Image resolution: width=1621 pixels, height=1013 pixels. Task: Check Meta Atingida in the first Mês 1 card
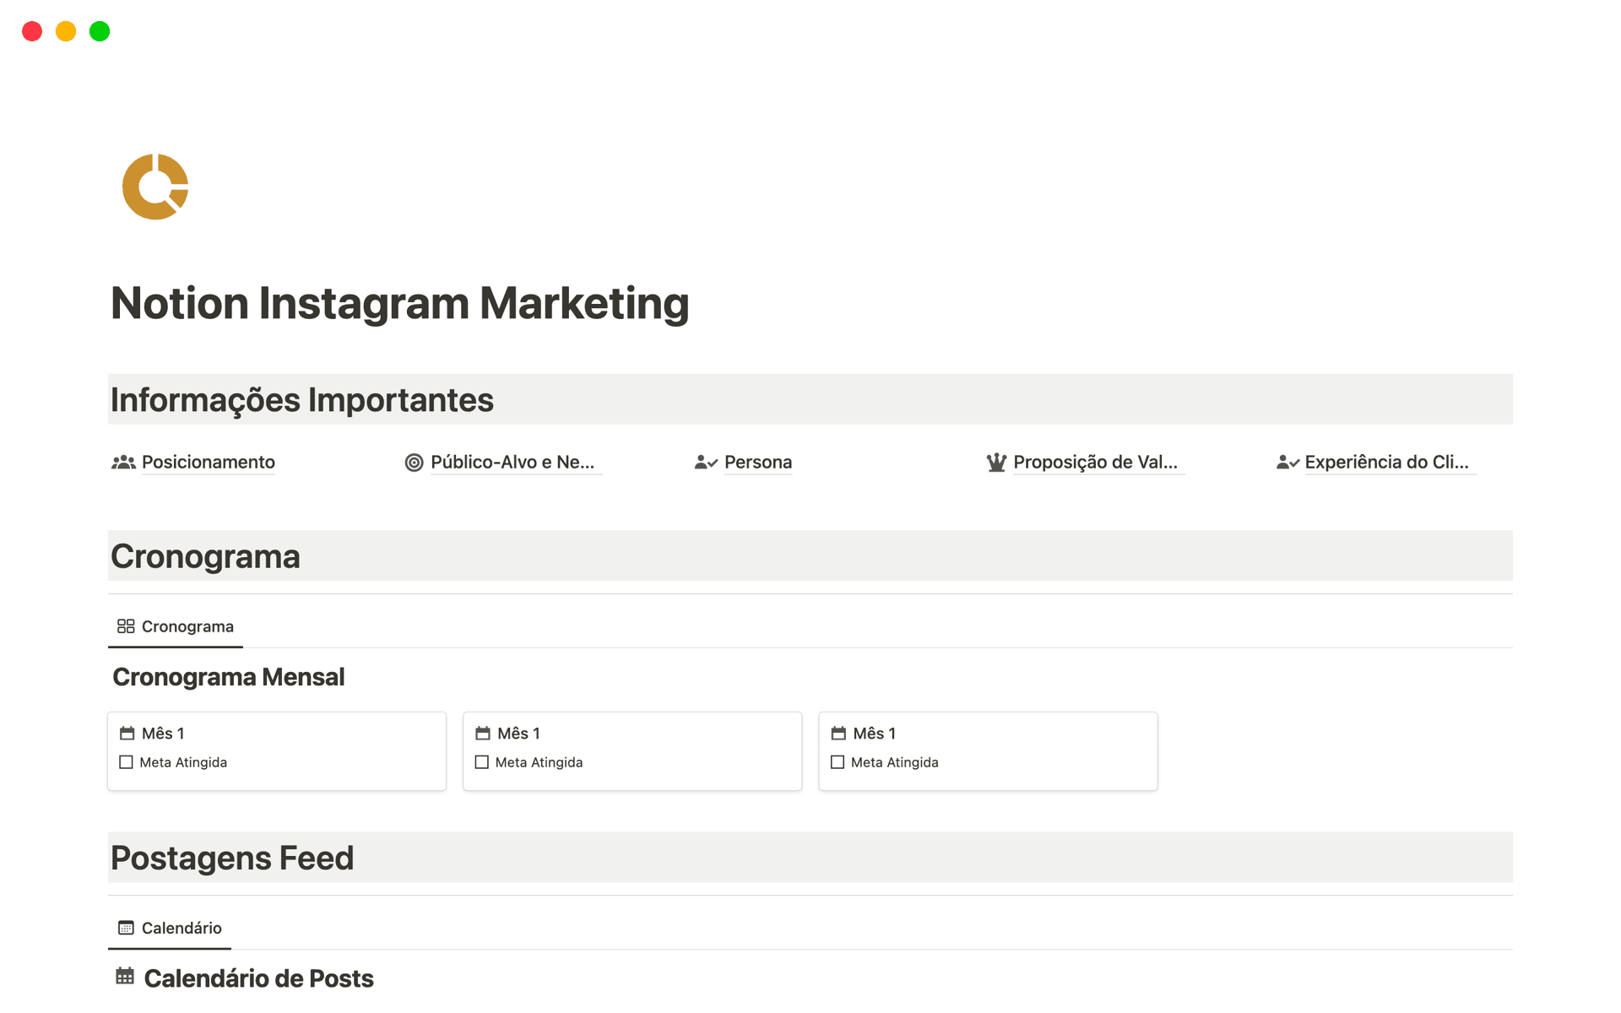127,762
